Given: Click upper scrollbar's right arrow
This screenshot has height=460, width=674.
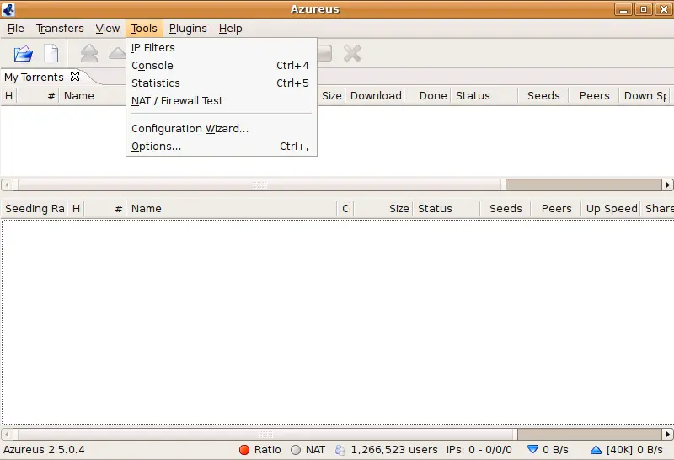Looking at the screenshot, I should point(667,185).
